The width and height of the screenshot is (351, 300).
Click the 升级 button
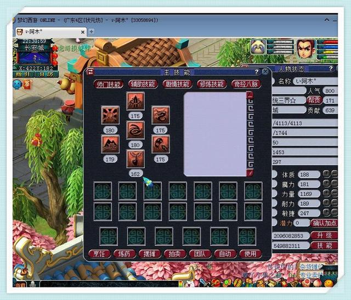pos(324,236)
